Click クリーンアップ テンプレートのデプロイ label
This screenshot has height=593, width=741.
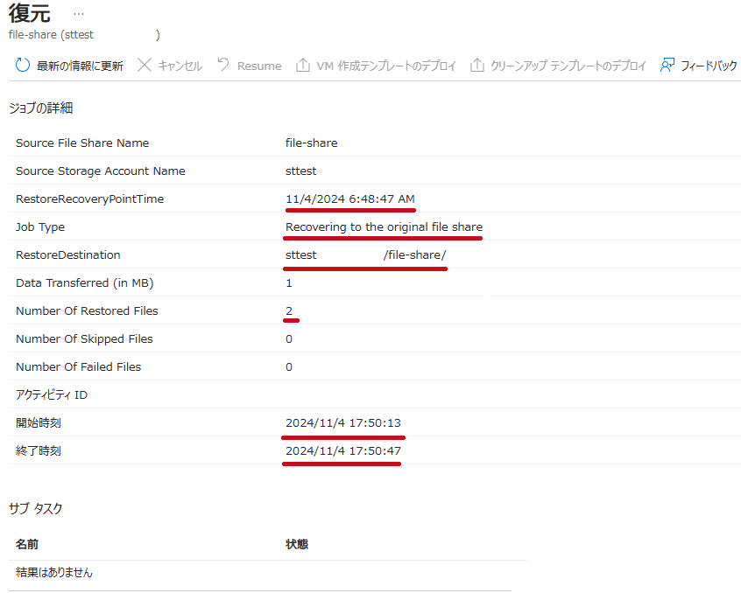click(568, 66)
